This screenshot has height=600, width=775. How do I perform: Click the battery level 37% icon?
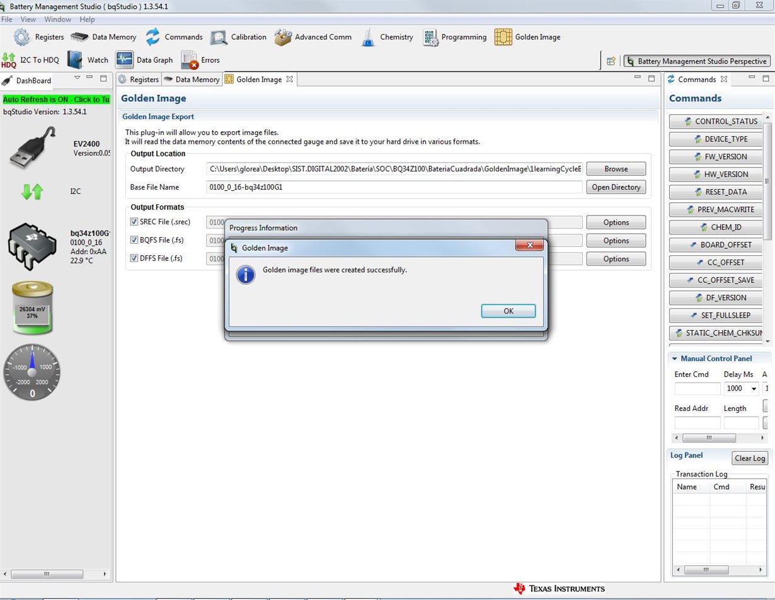click(x=32, y=308)
